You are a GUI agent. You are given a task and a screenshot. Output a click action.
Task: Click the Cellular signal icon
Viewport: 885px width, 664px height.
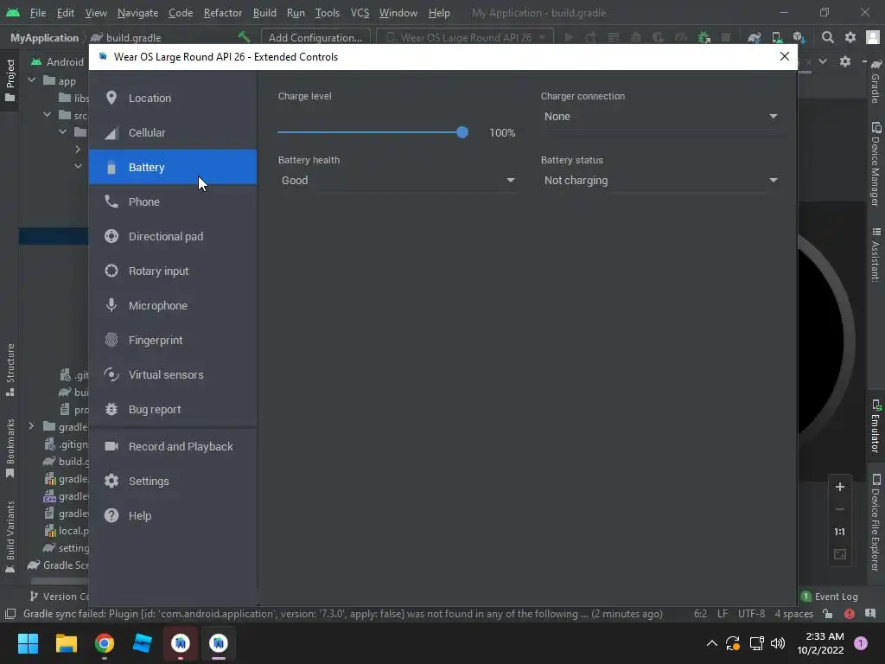(x=111, y=132)
